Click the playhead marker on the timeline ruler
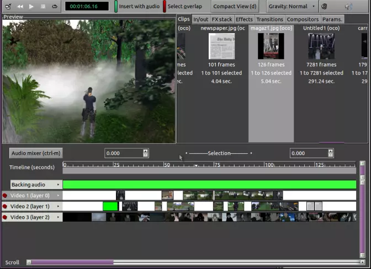 196,165
